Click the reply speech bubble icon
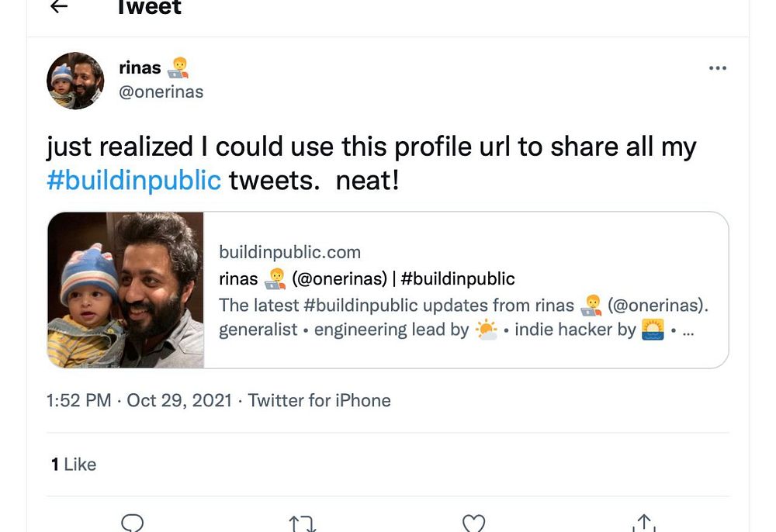776x532 pixels. (133, 523)
